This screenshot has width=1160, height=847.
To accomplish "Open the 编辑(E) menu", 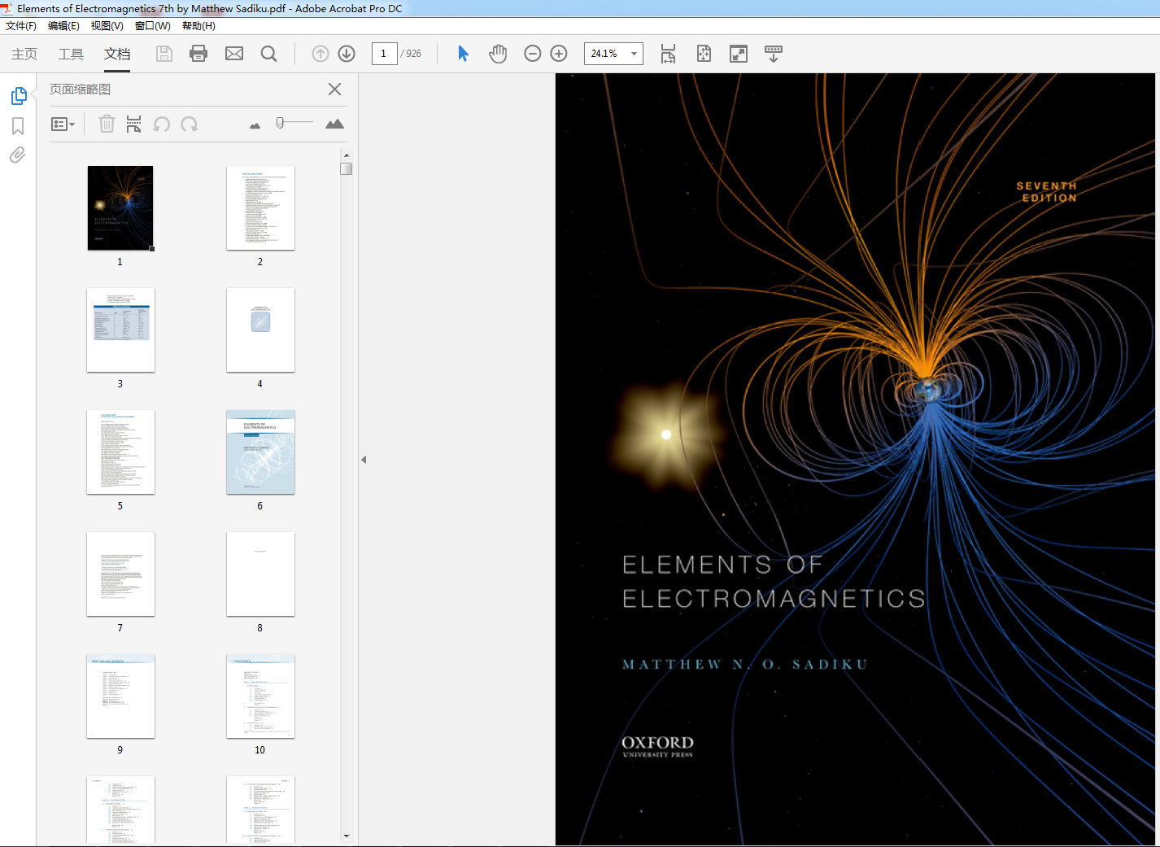I will click(63, 26).
